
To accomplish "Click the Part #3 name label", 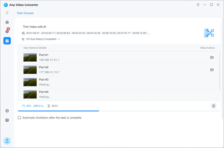I will click(x=44, y=80).
